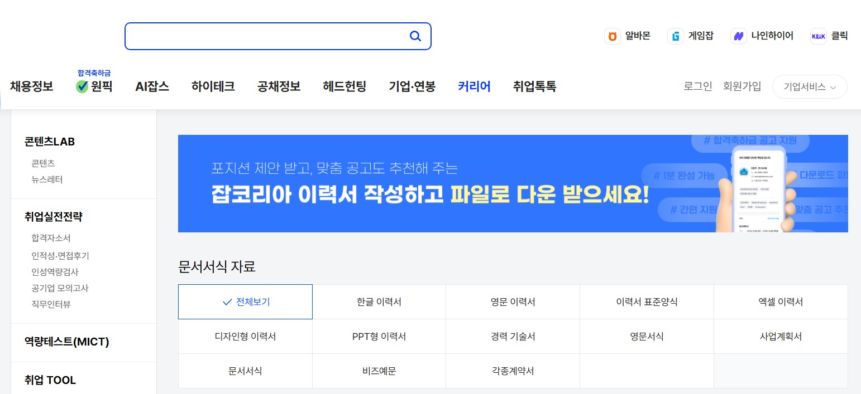Open 뉴스레터 in the sidebar
The height and width of the screenshot is (394, 861).
click(x=47, y=179)
